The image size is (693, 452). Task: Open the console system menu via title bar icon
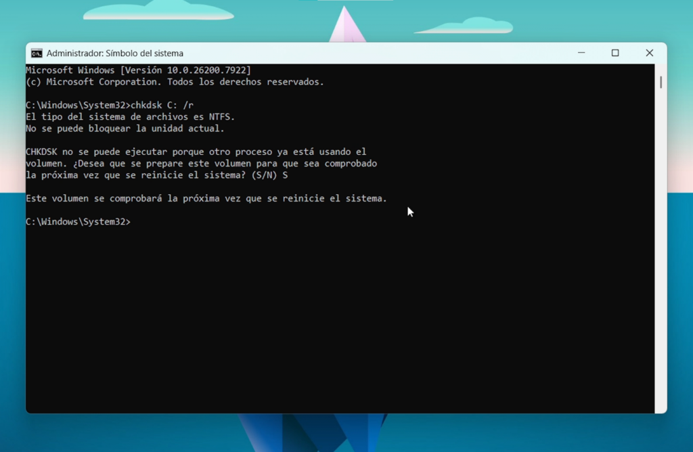click(36, 53)
